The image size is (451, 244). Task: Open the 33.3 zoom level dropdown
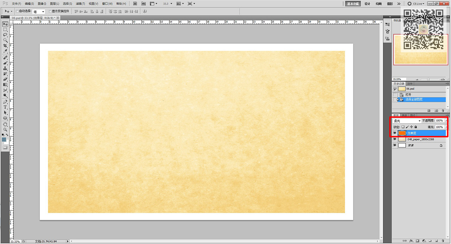[x=168, y=4]
